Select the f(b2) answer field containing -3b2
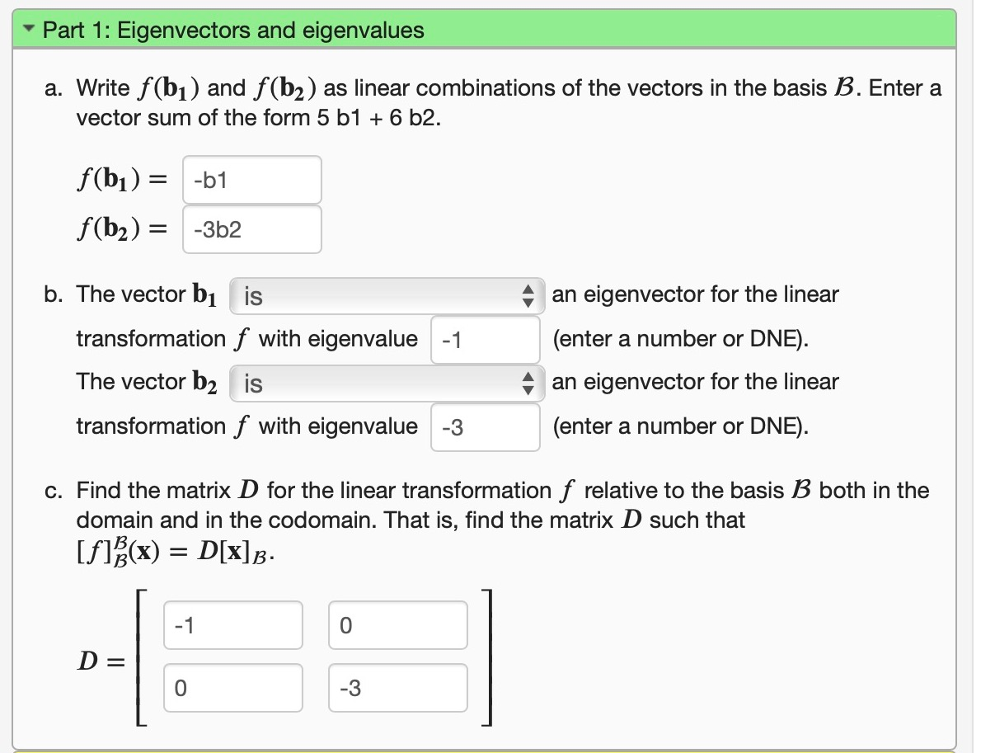Image resolution: width=981 pixels, height=753 pixels. tap(251, 228)
